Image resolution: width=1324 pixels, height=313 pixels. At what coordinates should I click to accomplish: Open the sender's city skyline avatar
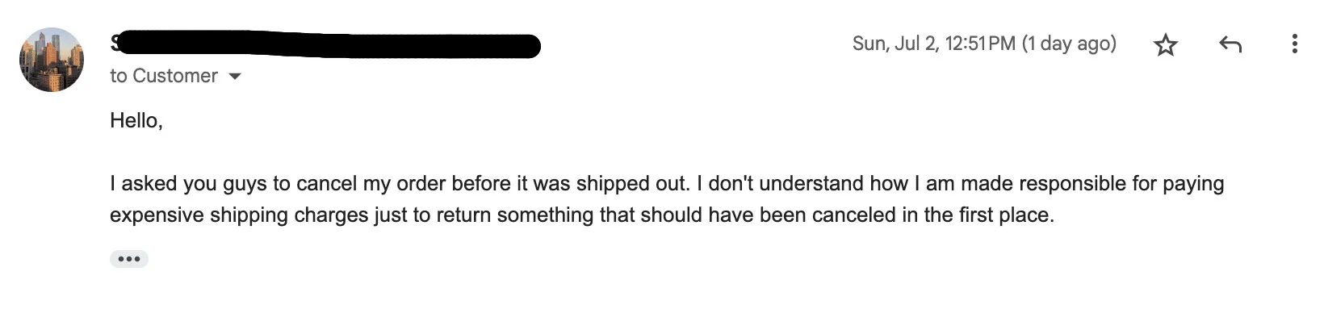(x=52, y=60)
